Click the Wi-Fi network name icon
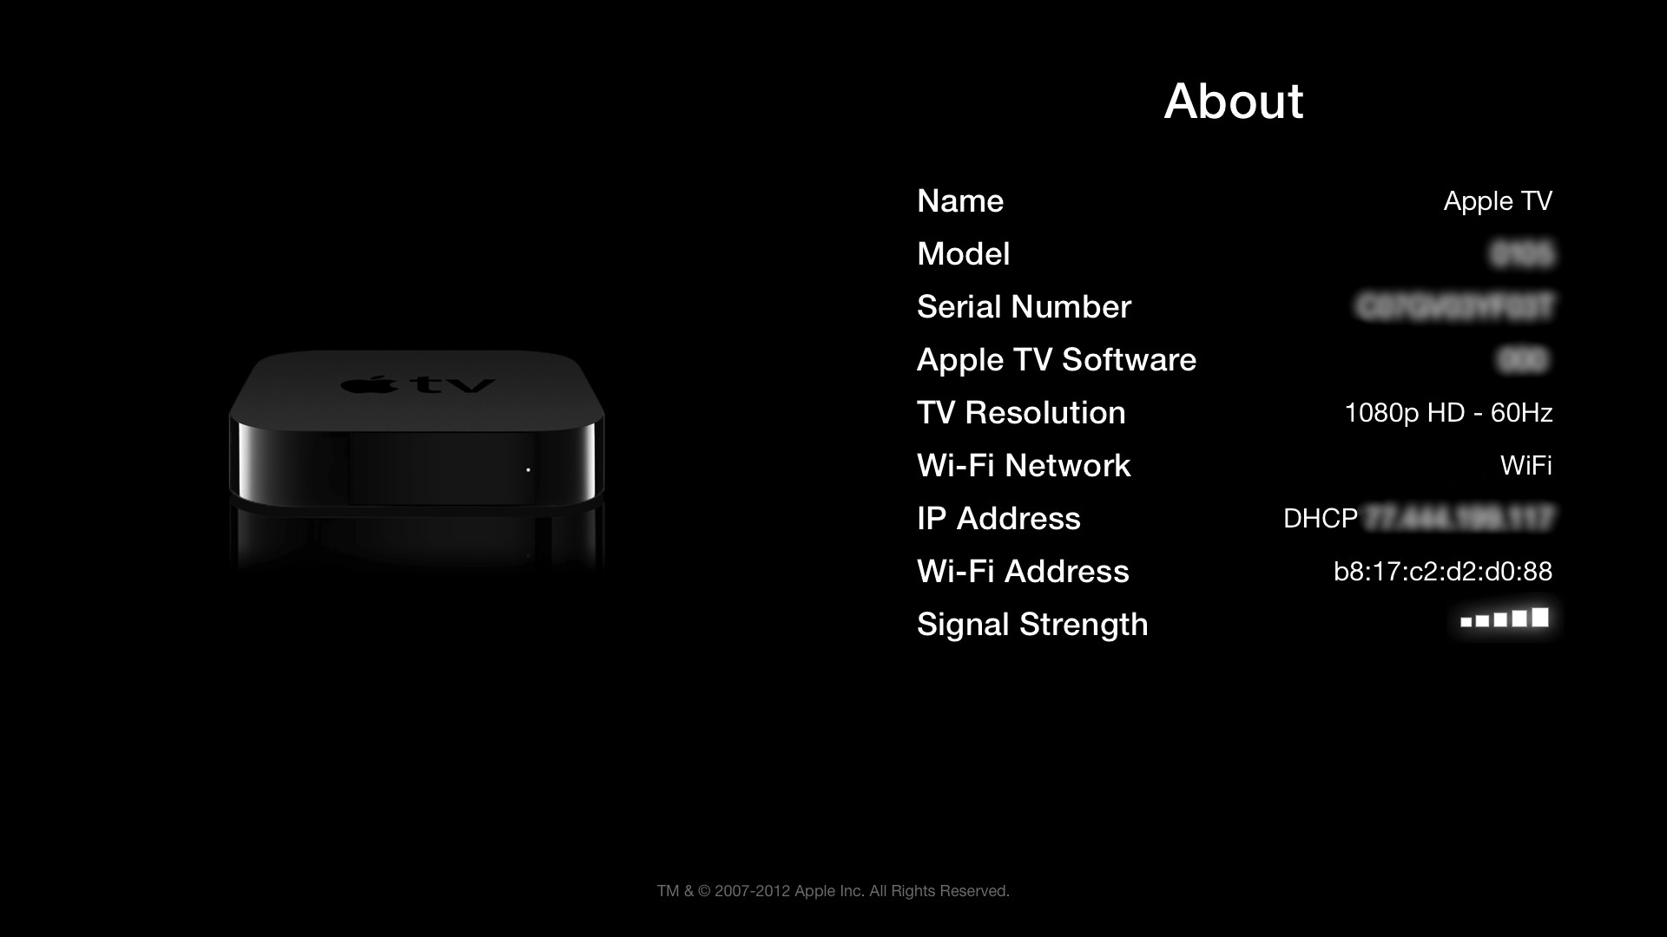 point(1526,464)
